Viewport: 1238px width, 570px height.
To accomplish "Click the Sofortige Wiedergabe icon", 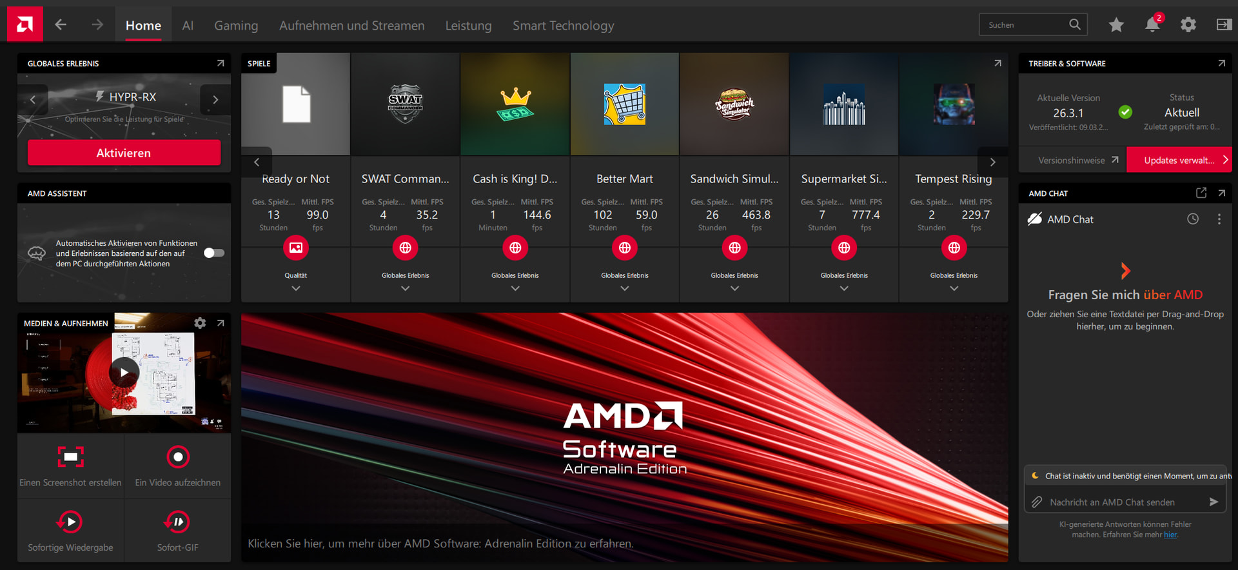I will click(x=70, y=522).
